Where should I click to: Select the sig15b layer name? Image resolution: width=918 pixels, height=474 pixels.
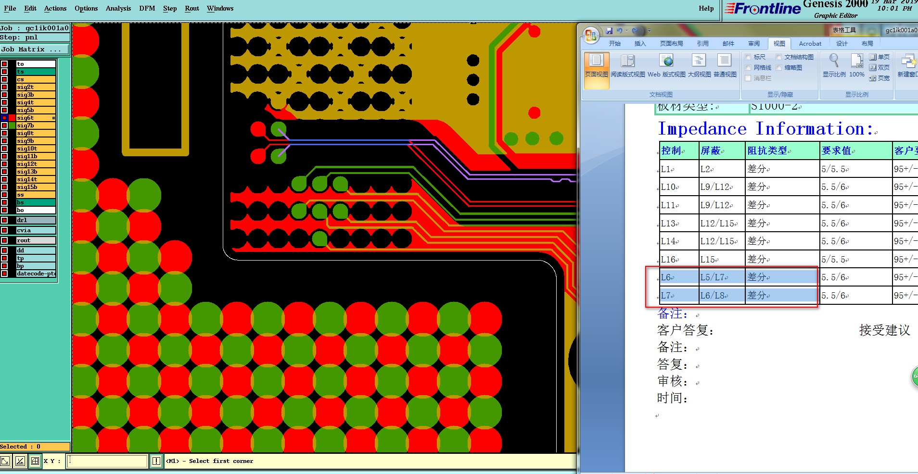36,187
